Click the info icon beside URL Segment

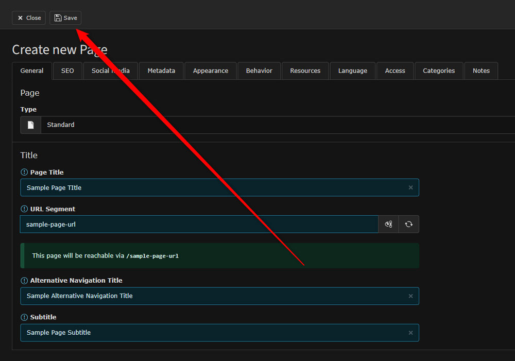(x=24, y=209)
